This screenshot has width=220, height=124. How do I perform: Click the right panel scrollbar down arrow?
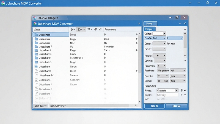tap(185, 56)
